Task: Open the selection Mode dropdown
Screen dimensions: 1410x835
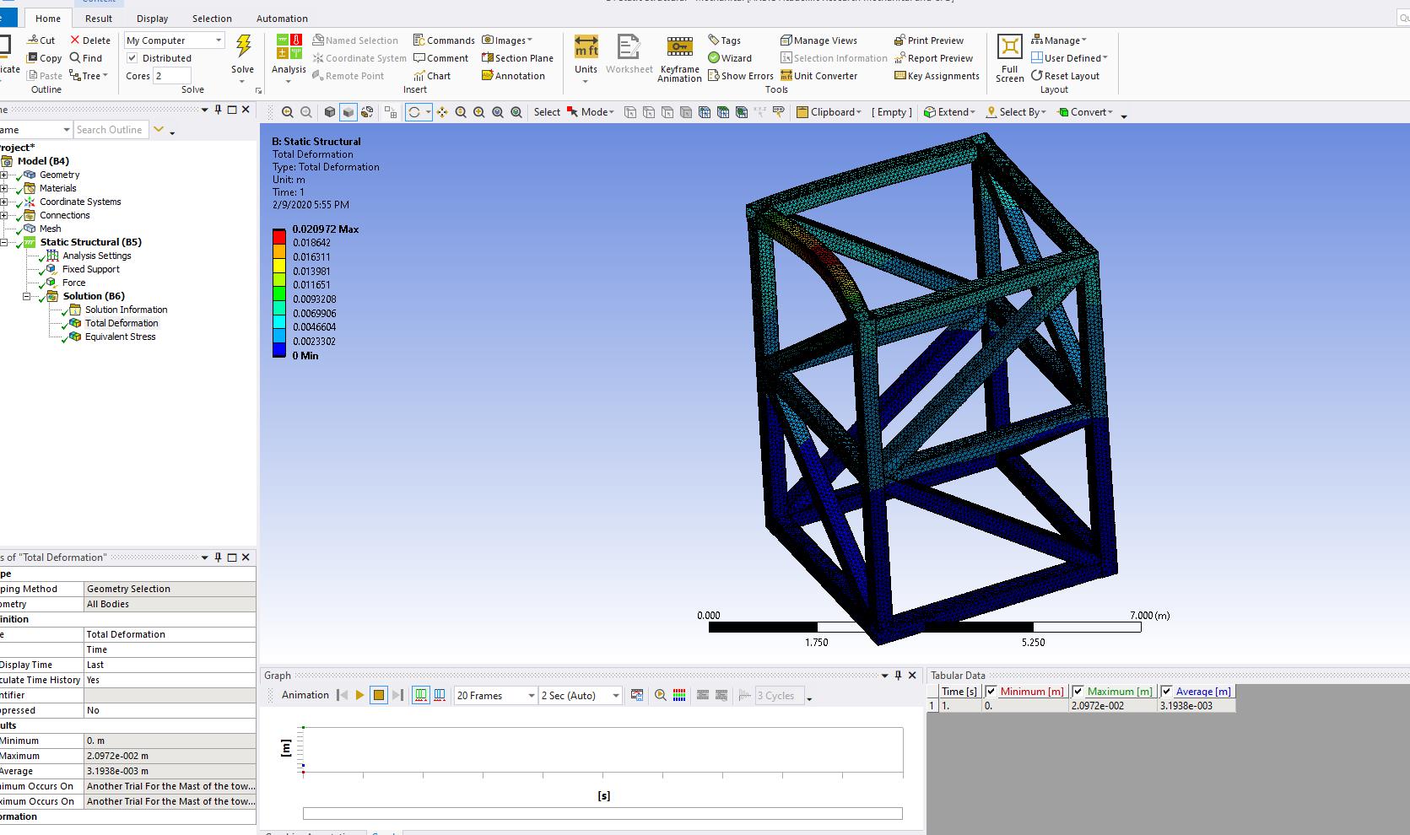Action: tap(591, 112)
